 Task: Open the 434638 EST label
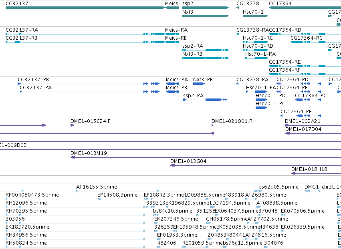click(x=269, y=227)
